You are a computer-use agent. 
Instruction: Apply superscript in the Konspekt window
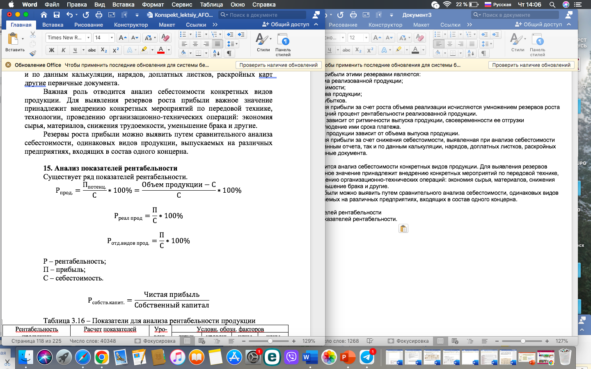pos(116,50)
